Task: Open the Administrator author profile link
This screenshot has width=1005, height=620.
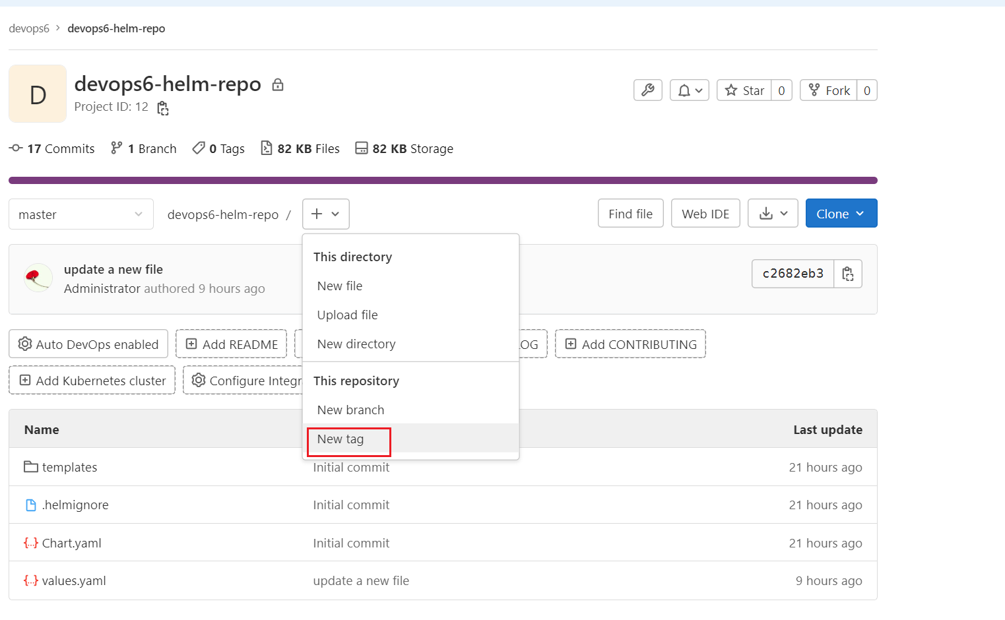Action: 102,288
